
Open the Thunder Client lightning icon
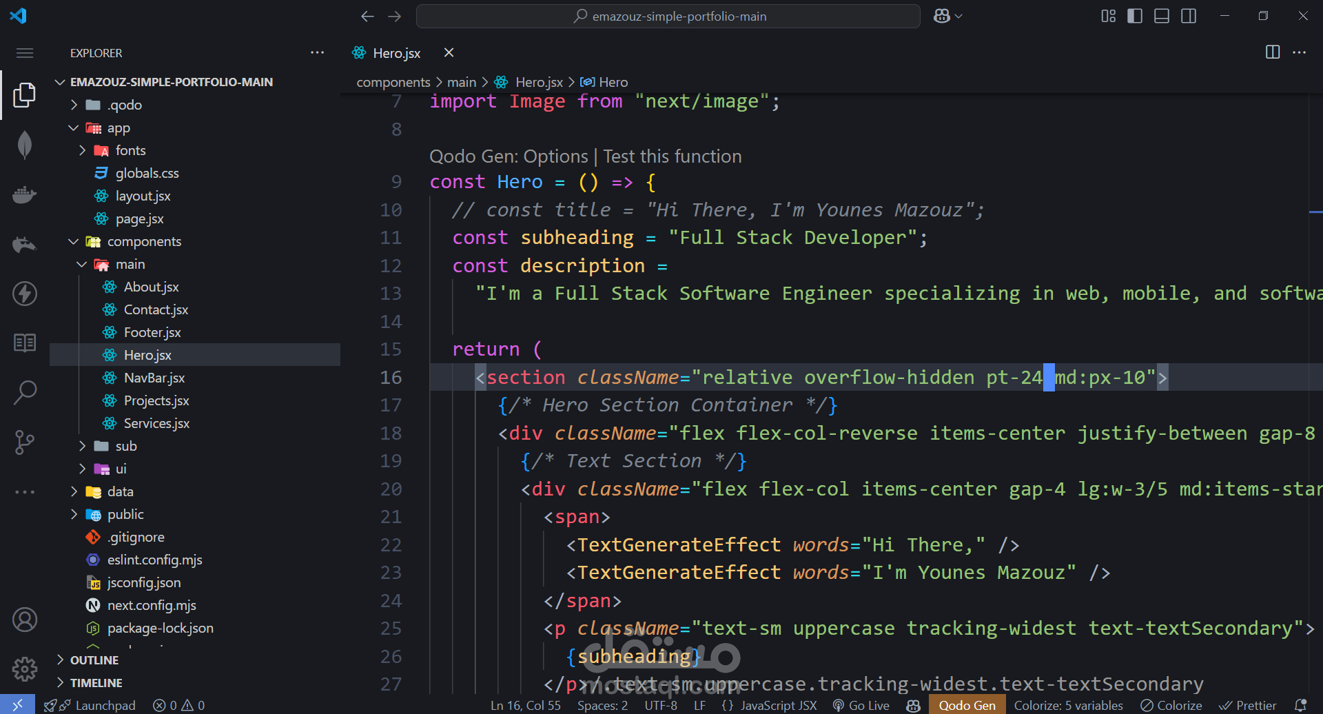coord(25,294)
